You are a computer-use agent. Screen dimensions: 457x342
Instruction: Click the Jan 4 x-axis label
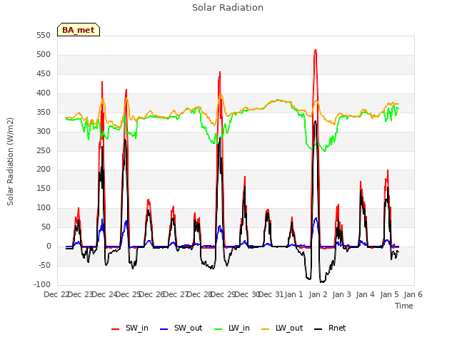366,294
